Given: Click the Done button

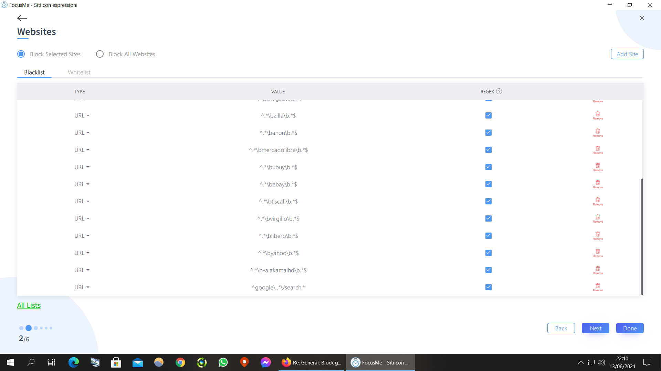Looking at the screenshot, I should click(630, 328).
